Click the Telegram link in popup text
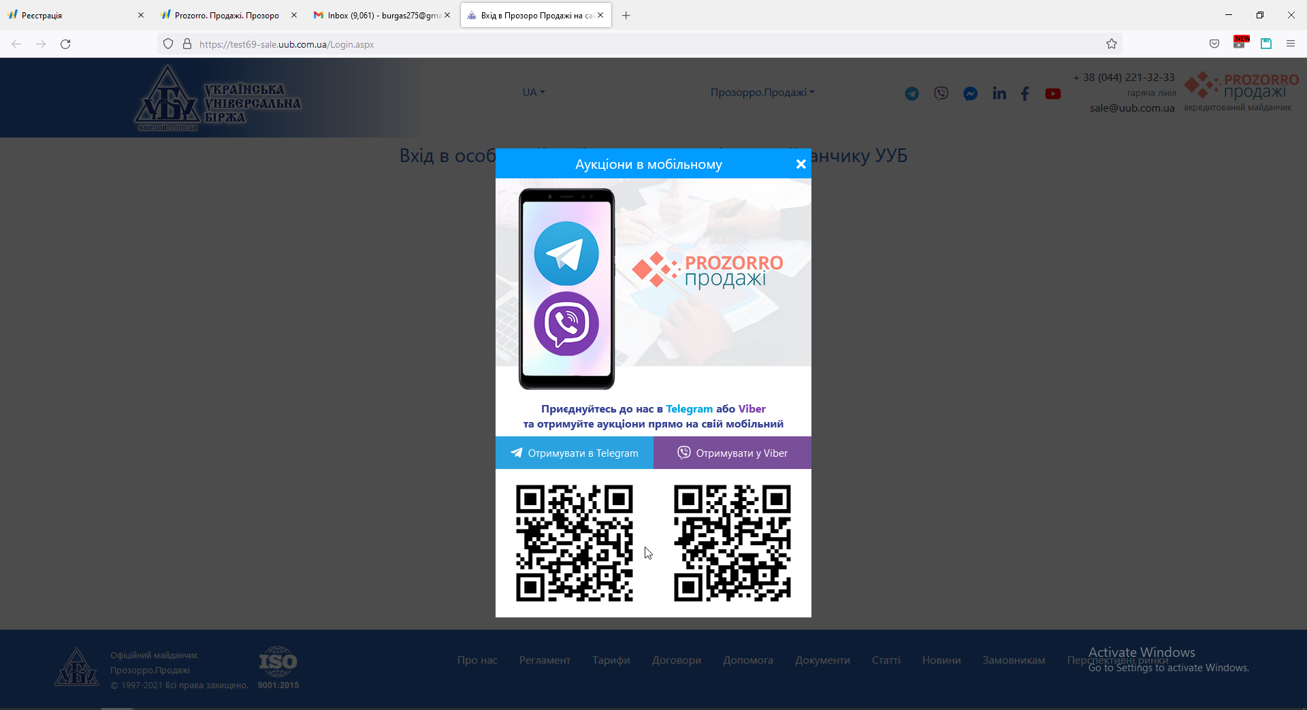Viewport: 1307px width, 710px height. [689, 408]
